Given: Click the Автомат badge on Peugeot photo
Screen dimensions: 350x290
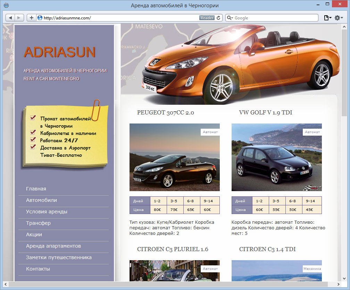Looking at the screenshot, I should point(210,132).
